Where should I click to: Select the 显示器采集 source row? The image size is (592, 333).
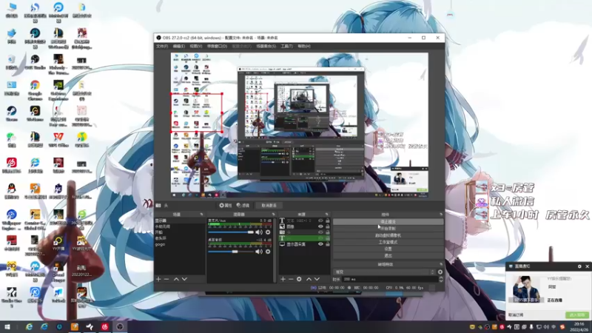click(x=298, y=244)
